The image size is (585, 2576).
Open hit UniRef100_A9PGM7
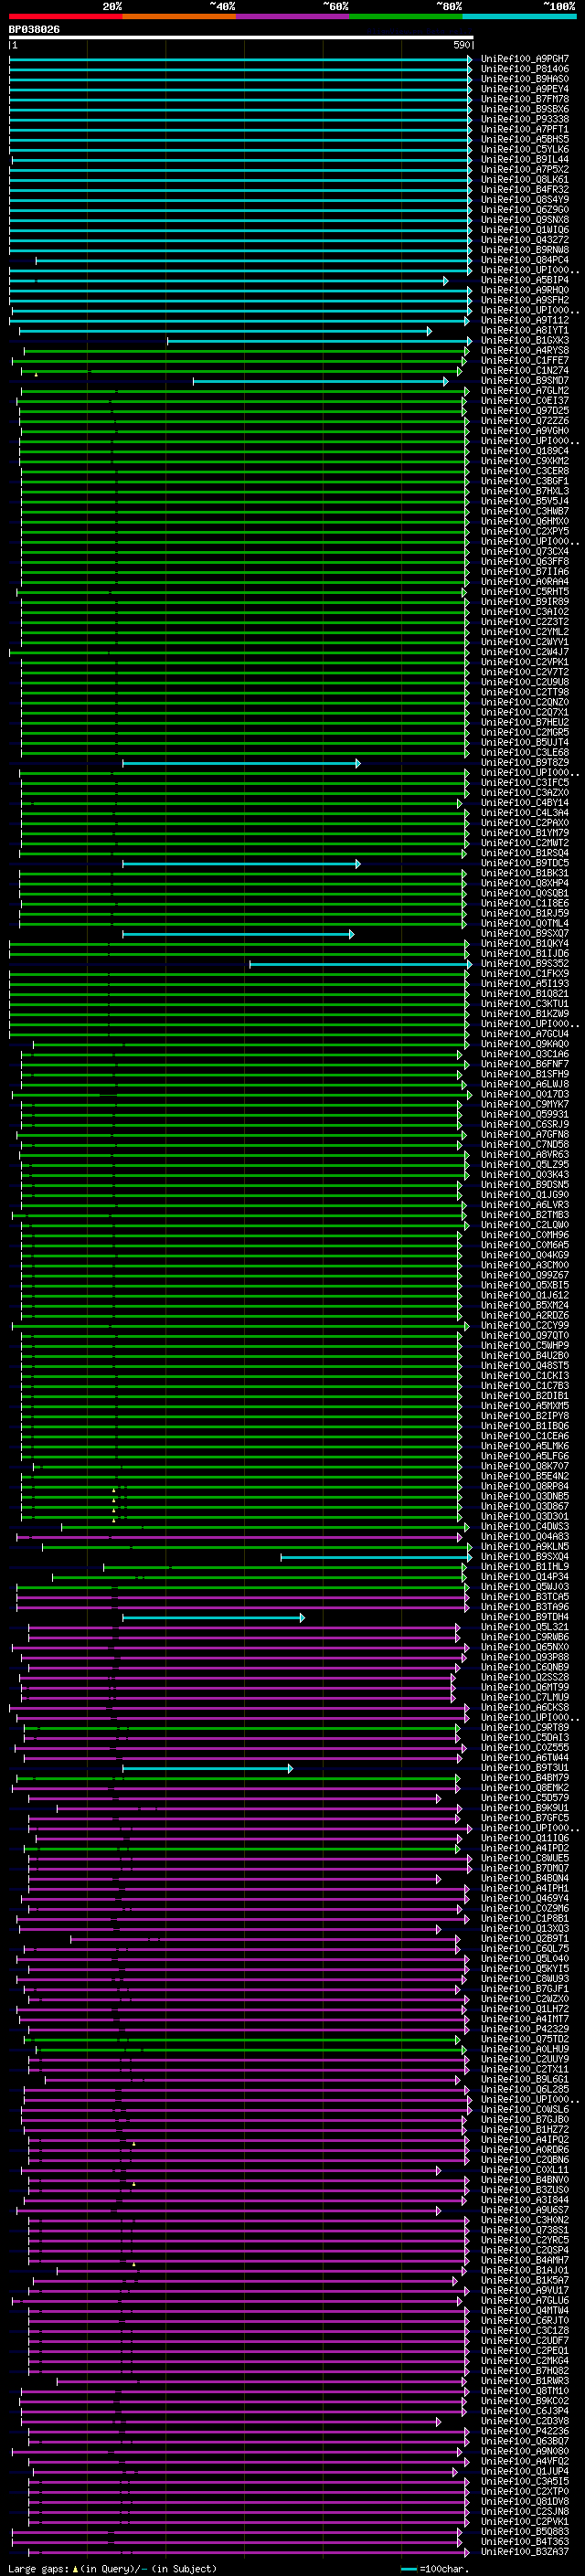point(524,59)
